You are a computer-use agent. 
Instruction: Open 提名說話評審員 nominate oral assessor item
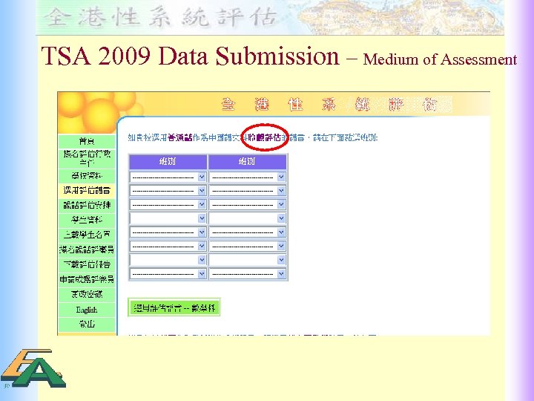(87, 250)
